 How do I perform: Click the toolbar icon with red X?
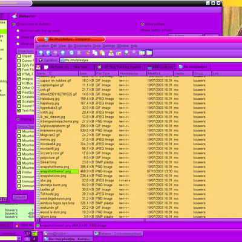119,53
